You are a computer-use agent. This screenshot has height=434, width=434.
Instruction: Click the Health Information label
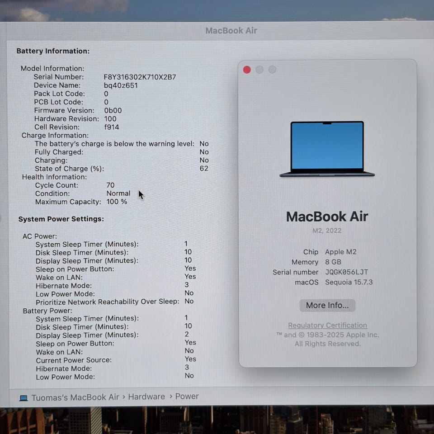(54, 177)
